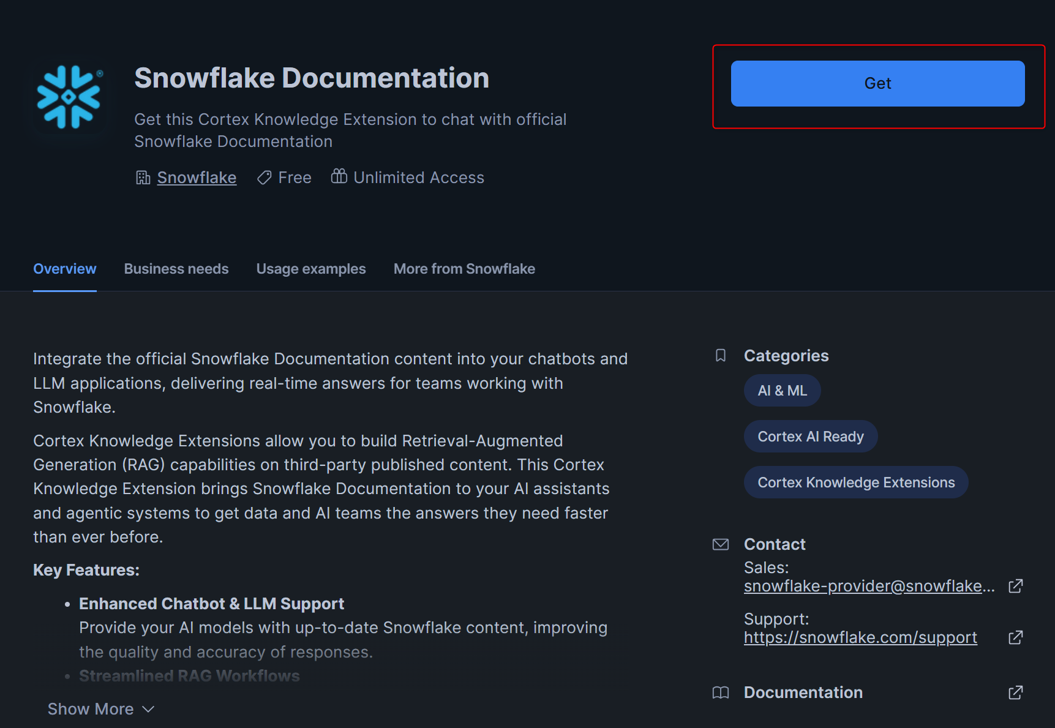1055x728 pixels.
Task: Open the snowflake.com/support link
Action: pos(860,637)
